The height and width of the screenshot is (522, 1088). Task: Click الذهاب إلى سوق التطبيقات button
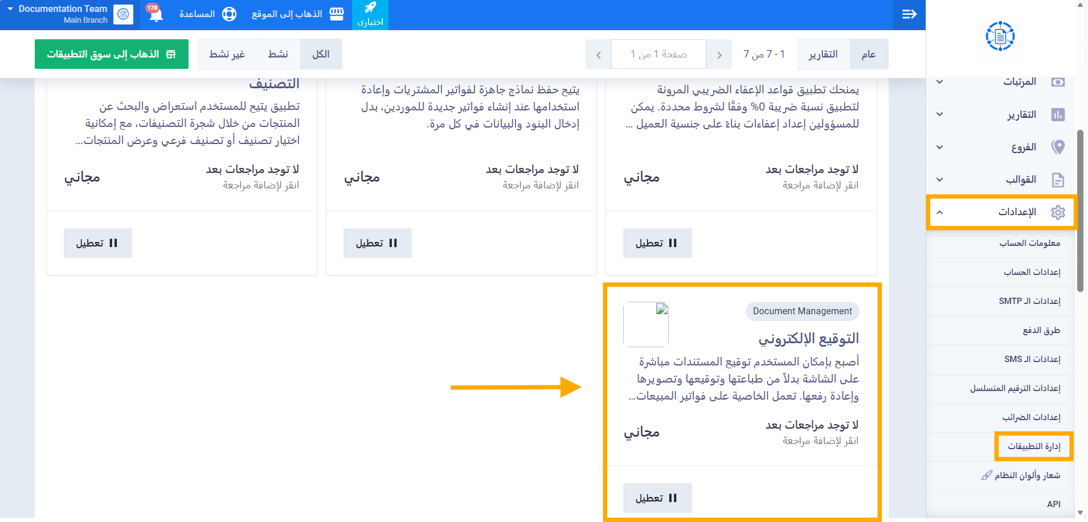(x=112, y=54)
